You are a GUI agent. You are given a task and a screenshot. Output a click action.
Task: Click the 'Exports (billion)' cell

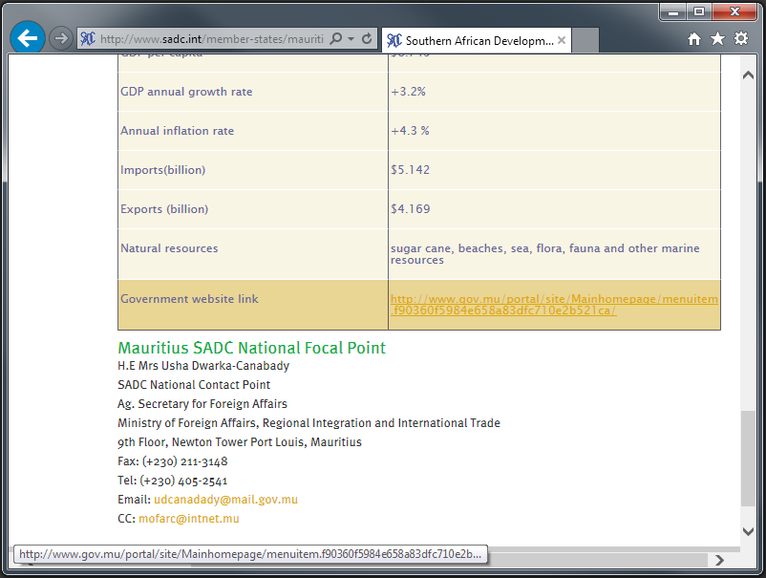pos(253,209)
